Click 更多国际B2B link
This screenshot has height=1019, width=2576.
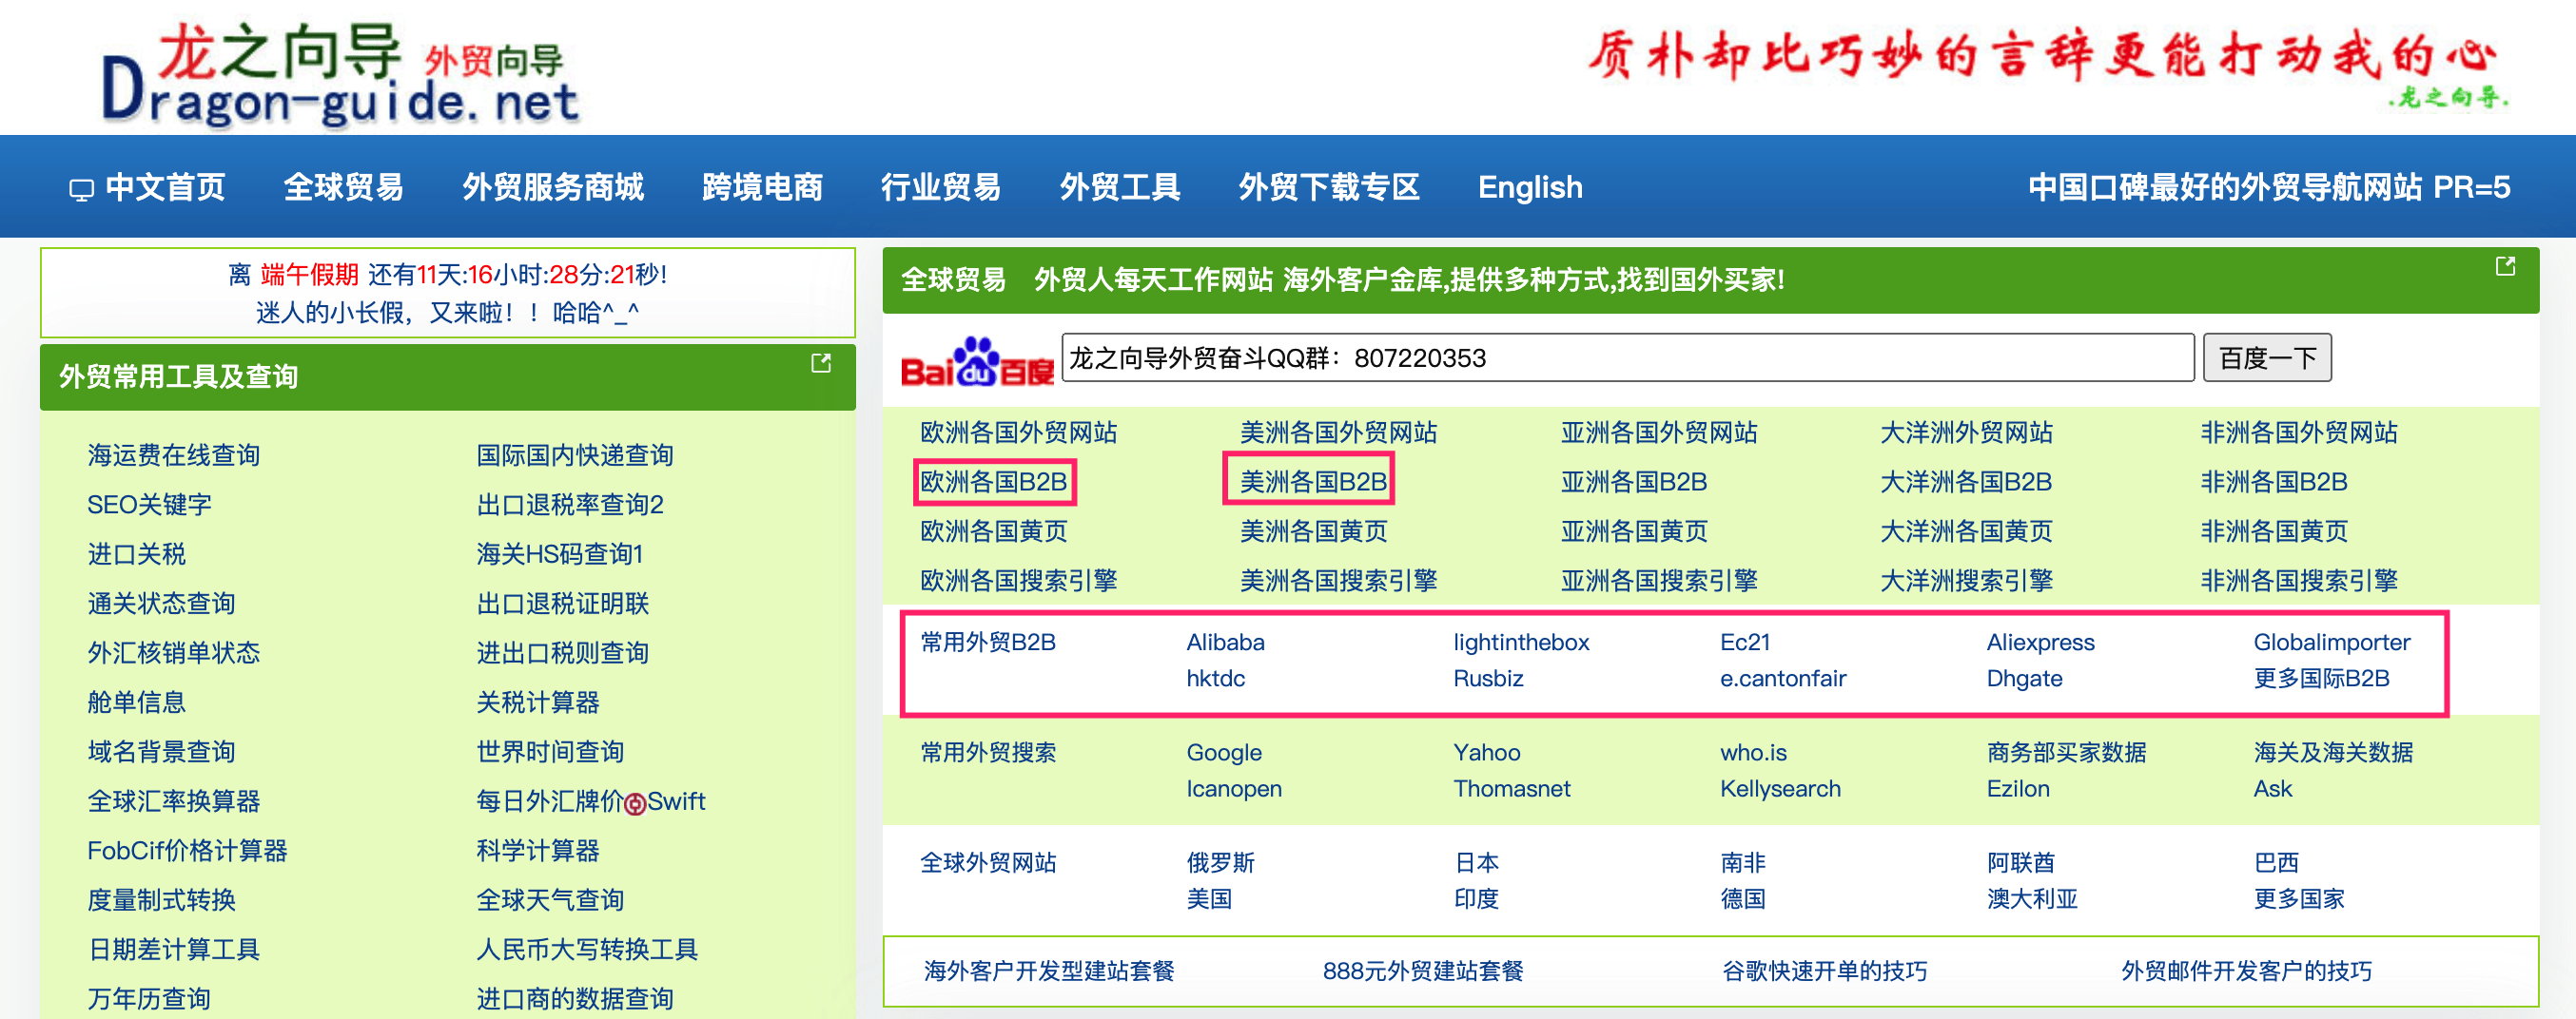2321,679
